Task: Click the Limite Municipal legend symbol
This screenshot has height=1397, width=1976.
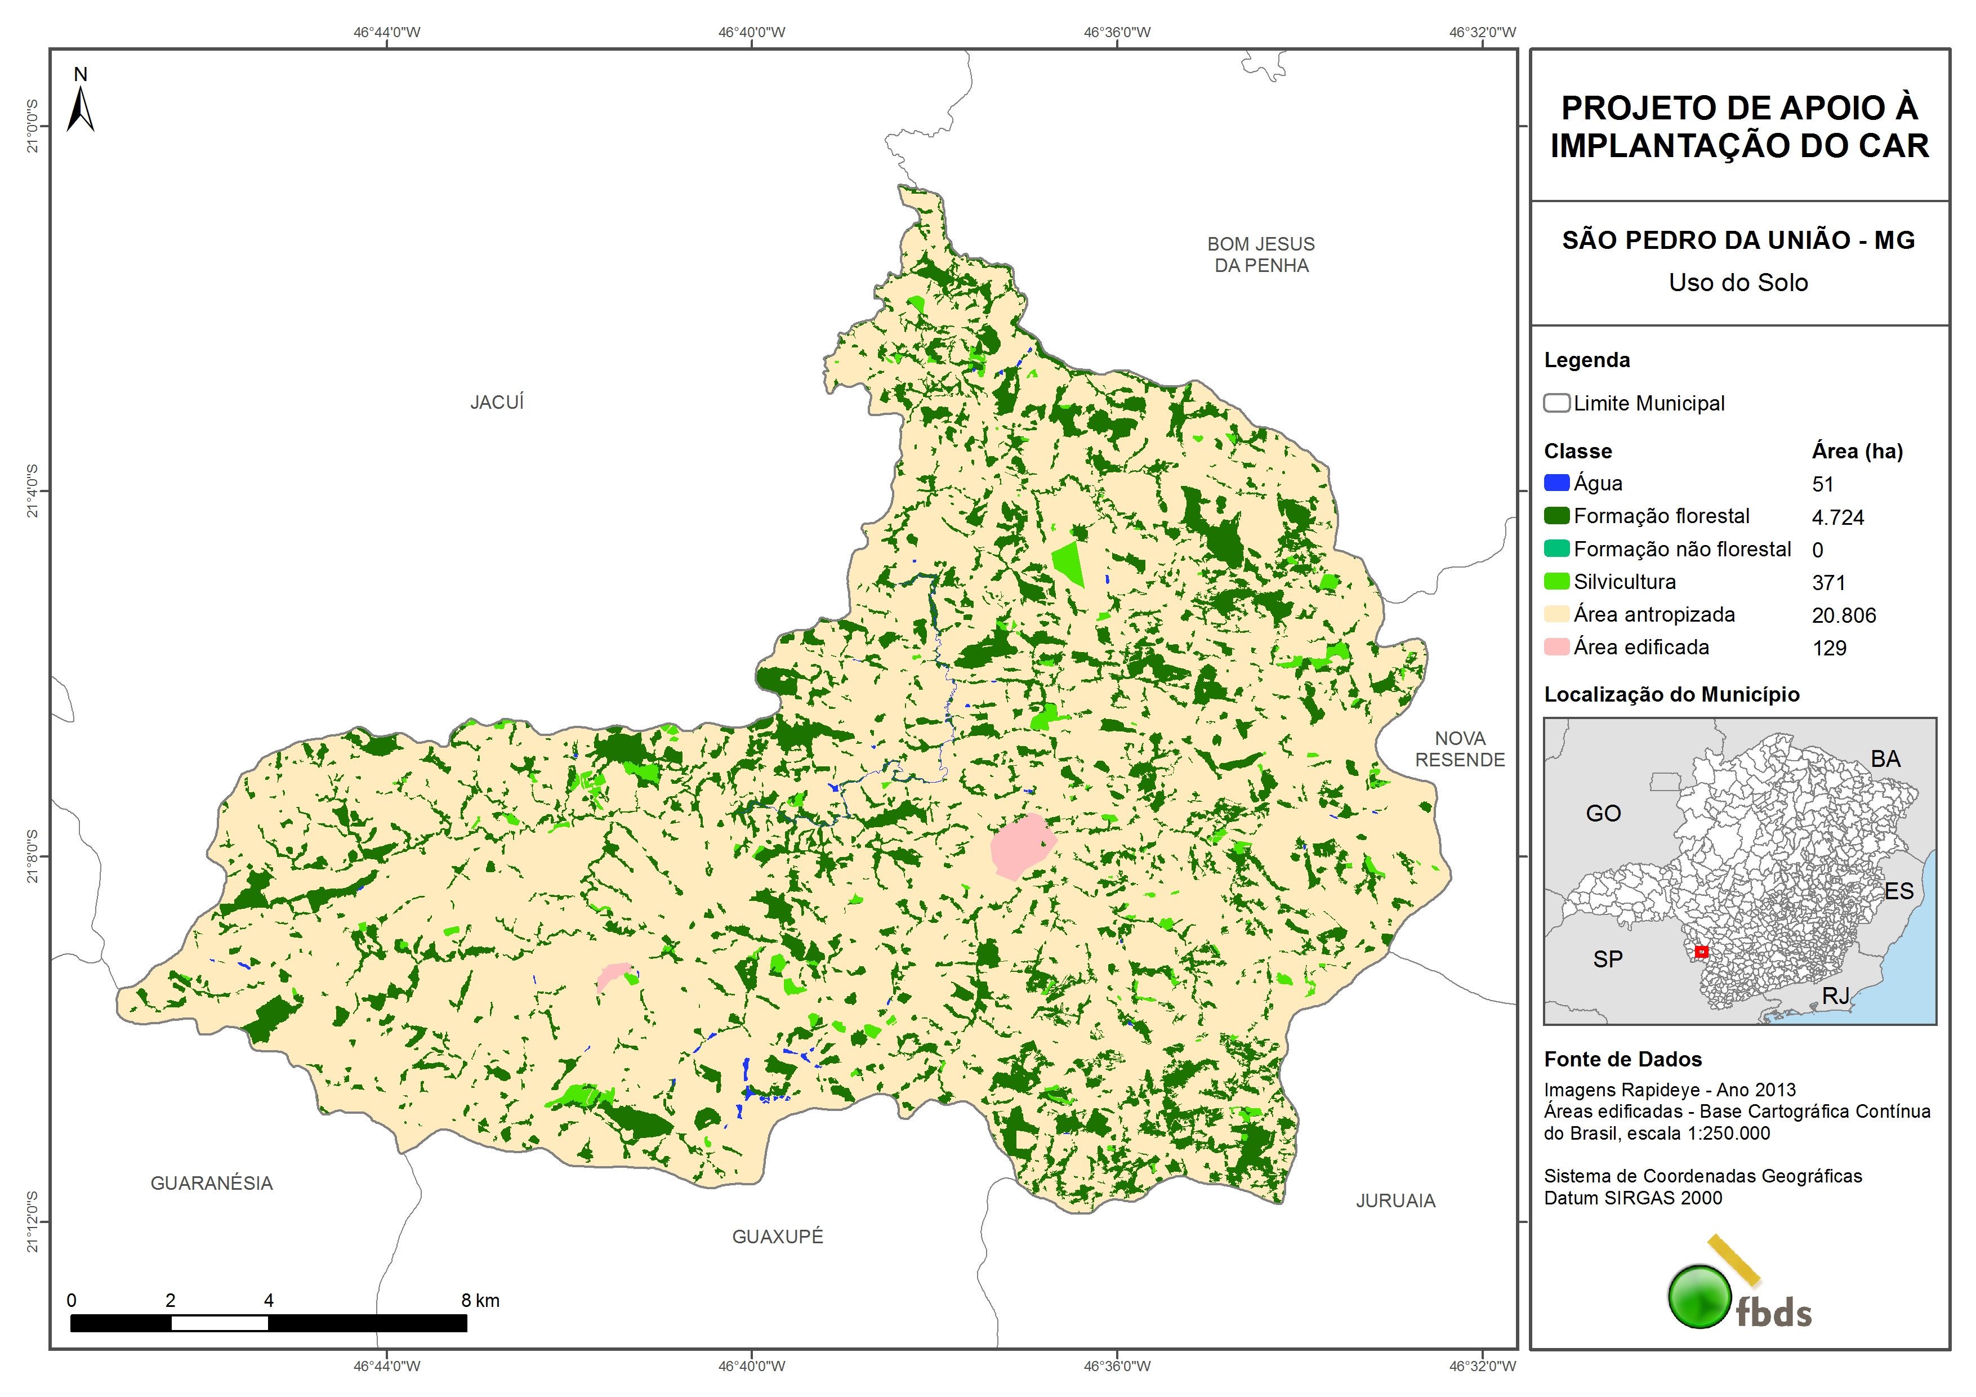Action: 1556,403
